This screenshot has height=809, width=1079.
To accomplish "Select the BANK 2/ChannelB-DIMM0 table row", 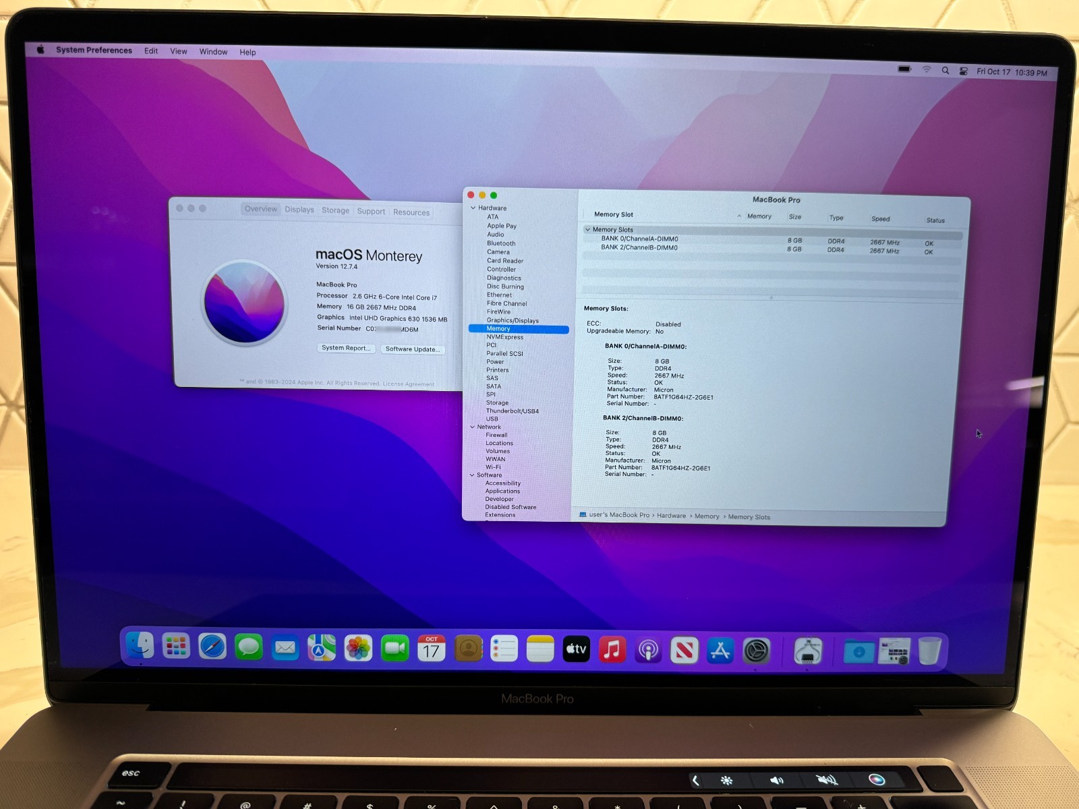I will pos(773,249).
